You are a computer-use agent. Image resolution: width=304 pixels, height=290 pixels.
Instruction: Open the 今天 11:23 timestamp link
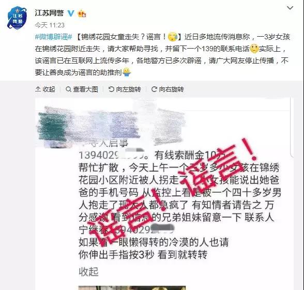point(50,25)
